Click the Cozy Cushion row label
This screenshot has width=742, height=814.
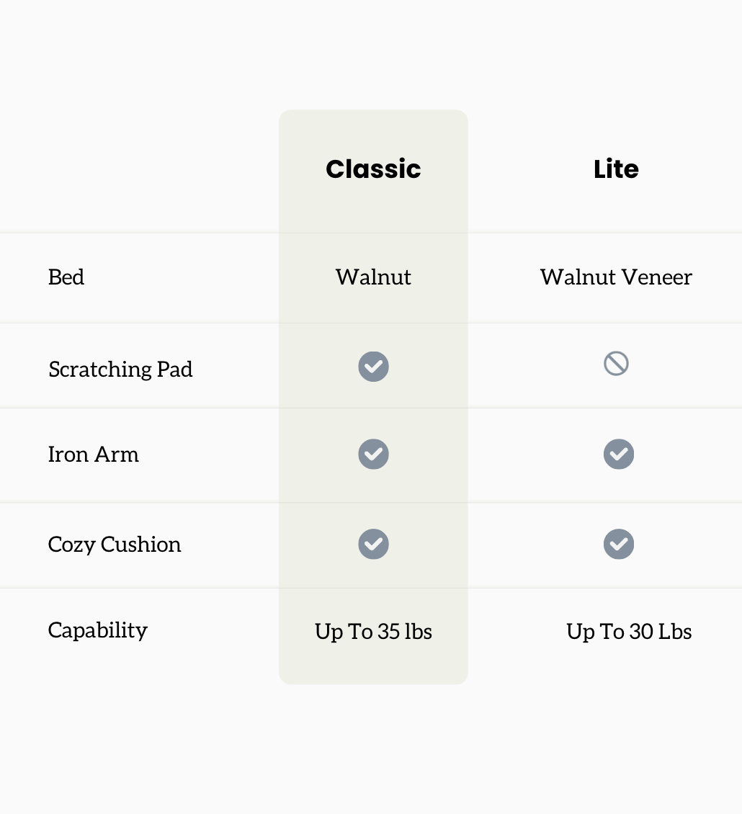tap(115, 544)
